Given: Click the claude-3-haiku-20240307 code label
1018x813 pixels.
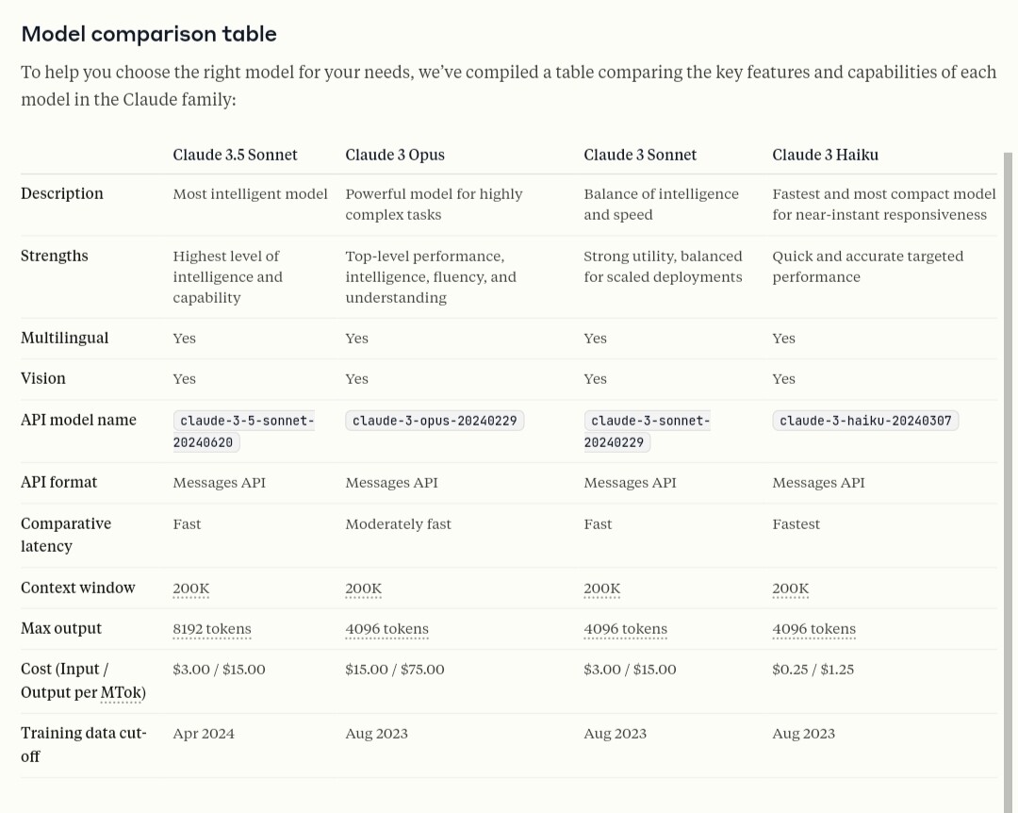Looking at the screenshot, I should pos(865,421).
